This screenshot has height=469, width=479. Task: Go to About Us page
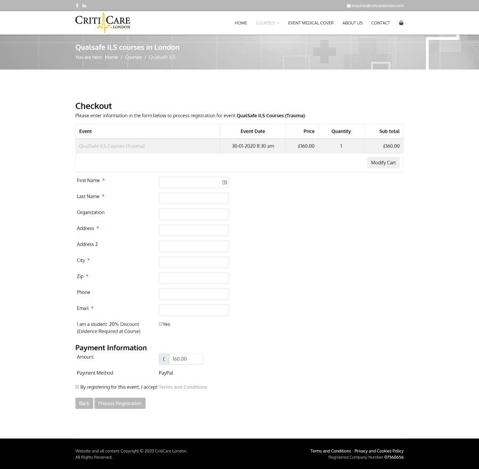click(x=352, y=23)
